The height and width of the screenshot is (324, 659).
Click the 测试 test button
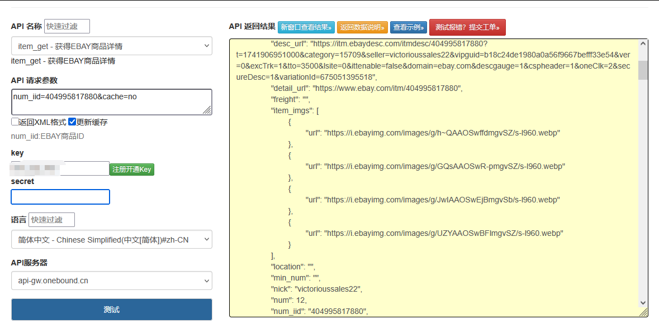click(x=111, y=310)
